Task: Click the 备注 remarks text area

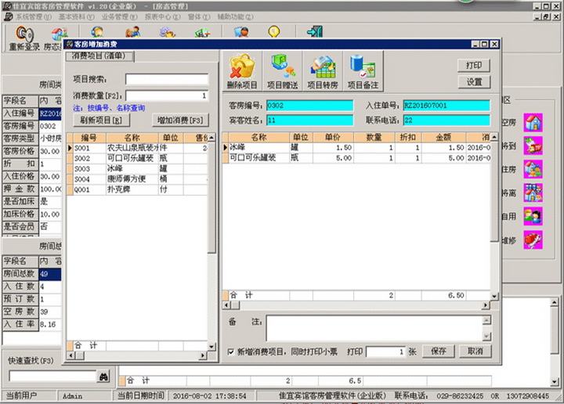Action: pyautogui.click(x=374, y=329)
